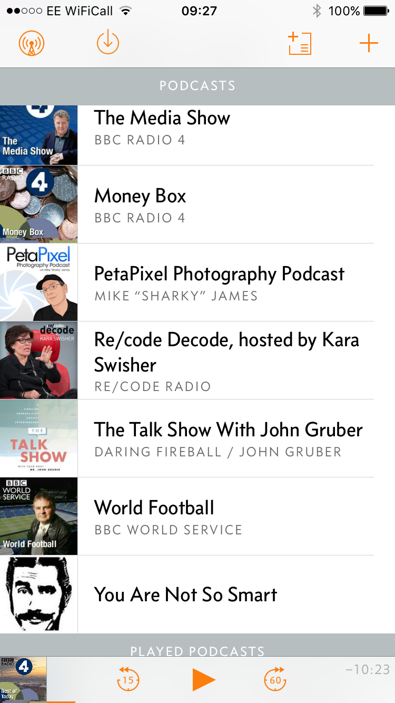This screenshot has height=703, width=395.
Task: Open the Best of Today now-playing artwork
Action: pyautogui.click(x=23, y=680)
